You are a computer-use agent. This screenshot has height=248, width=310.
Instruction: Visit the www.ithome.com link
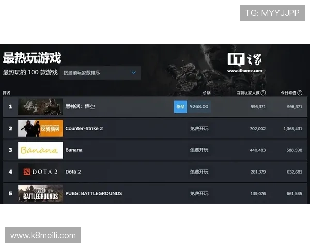244,70
